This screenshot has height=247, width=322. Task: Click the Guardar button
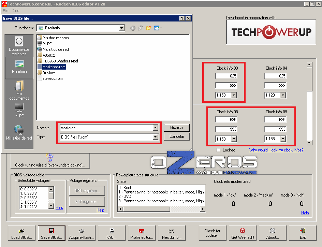[177, 128]
